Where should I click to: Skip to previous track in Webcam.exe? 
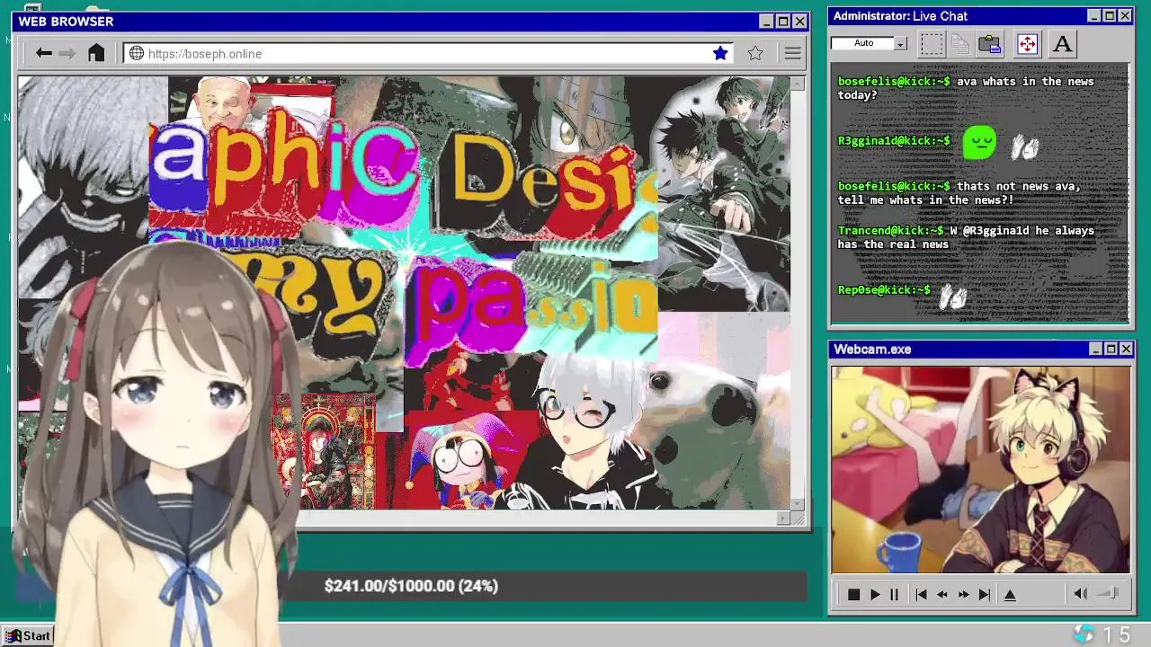click(921, 594)
